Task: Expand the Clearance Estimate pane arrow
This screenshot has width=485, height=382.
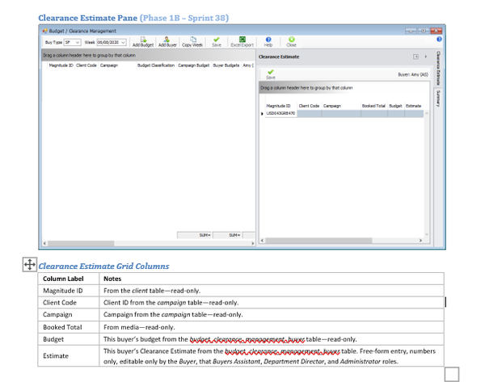Action: 426,57
